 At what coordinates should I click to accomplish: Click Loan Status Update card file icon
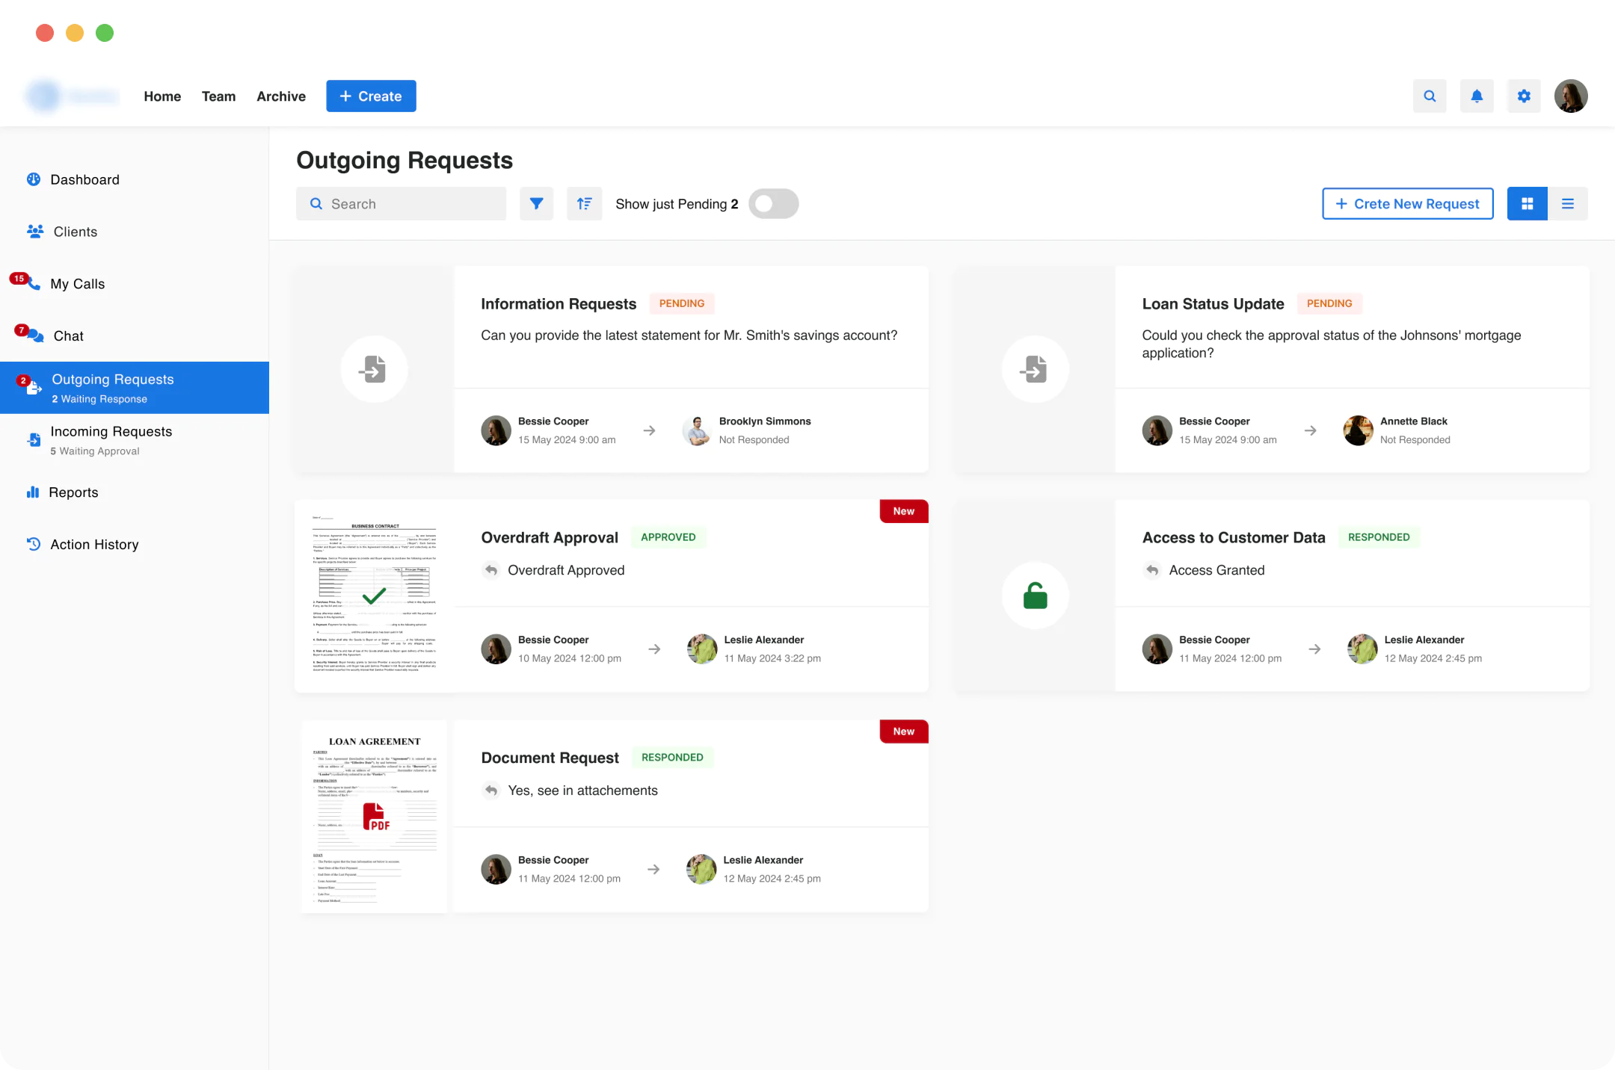(x=1036, y=369)
